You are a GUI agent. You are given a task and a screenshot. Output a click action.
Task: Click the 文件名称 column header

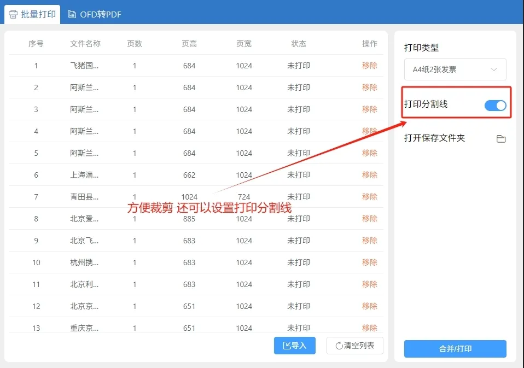pos(85,44)
